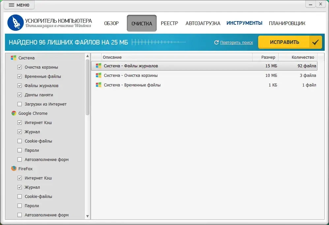Click the Windows icon beside Система category
Viewport: 329px width, 225px height.
pos(14,58)
